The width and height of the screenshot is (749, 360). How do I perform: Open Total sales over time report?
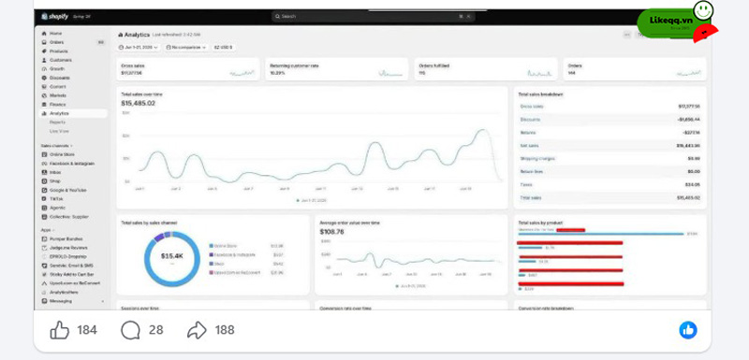tap(142, 94)
